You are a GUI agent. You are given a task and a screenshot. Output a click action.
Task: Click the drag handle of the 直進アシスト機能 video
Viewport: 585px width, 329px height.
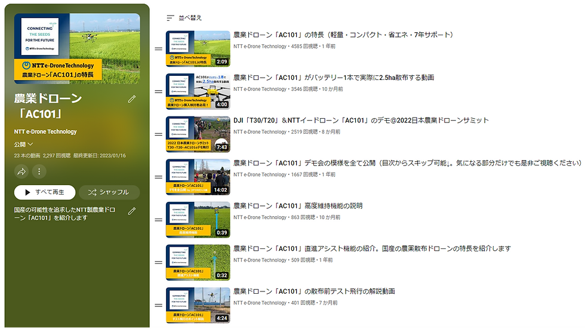159,263
